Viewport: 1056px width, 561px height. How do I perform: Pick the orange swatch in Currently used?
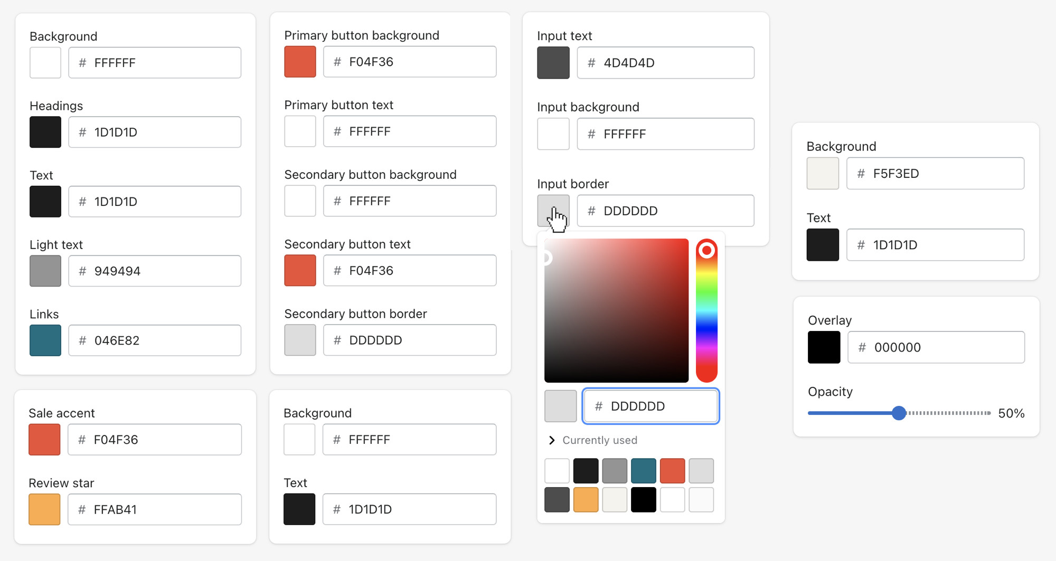tap(586, 500)
